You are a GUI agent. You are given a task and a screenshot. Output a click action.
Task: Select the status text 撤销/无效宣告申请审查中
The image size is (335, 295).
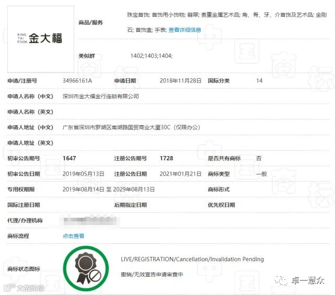[152, 275]
